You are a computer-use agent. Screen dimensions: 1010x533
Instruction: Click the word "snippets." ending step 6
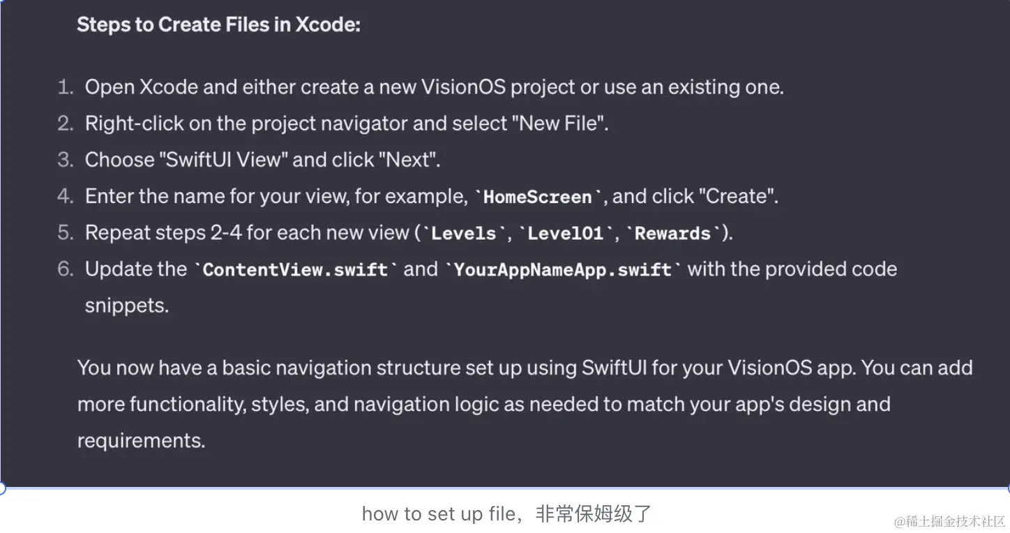pos(127,306)
